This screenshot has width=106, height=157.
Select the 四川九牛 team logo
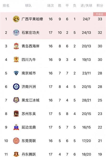[16, 59]
